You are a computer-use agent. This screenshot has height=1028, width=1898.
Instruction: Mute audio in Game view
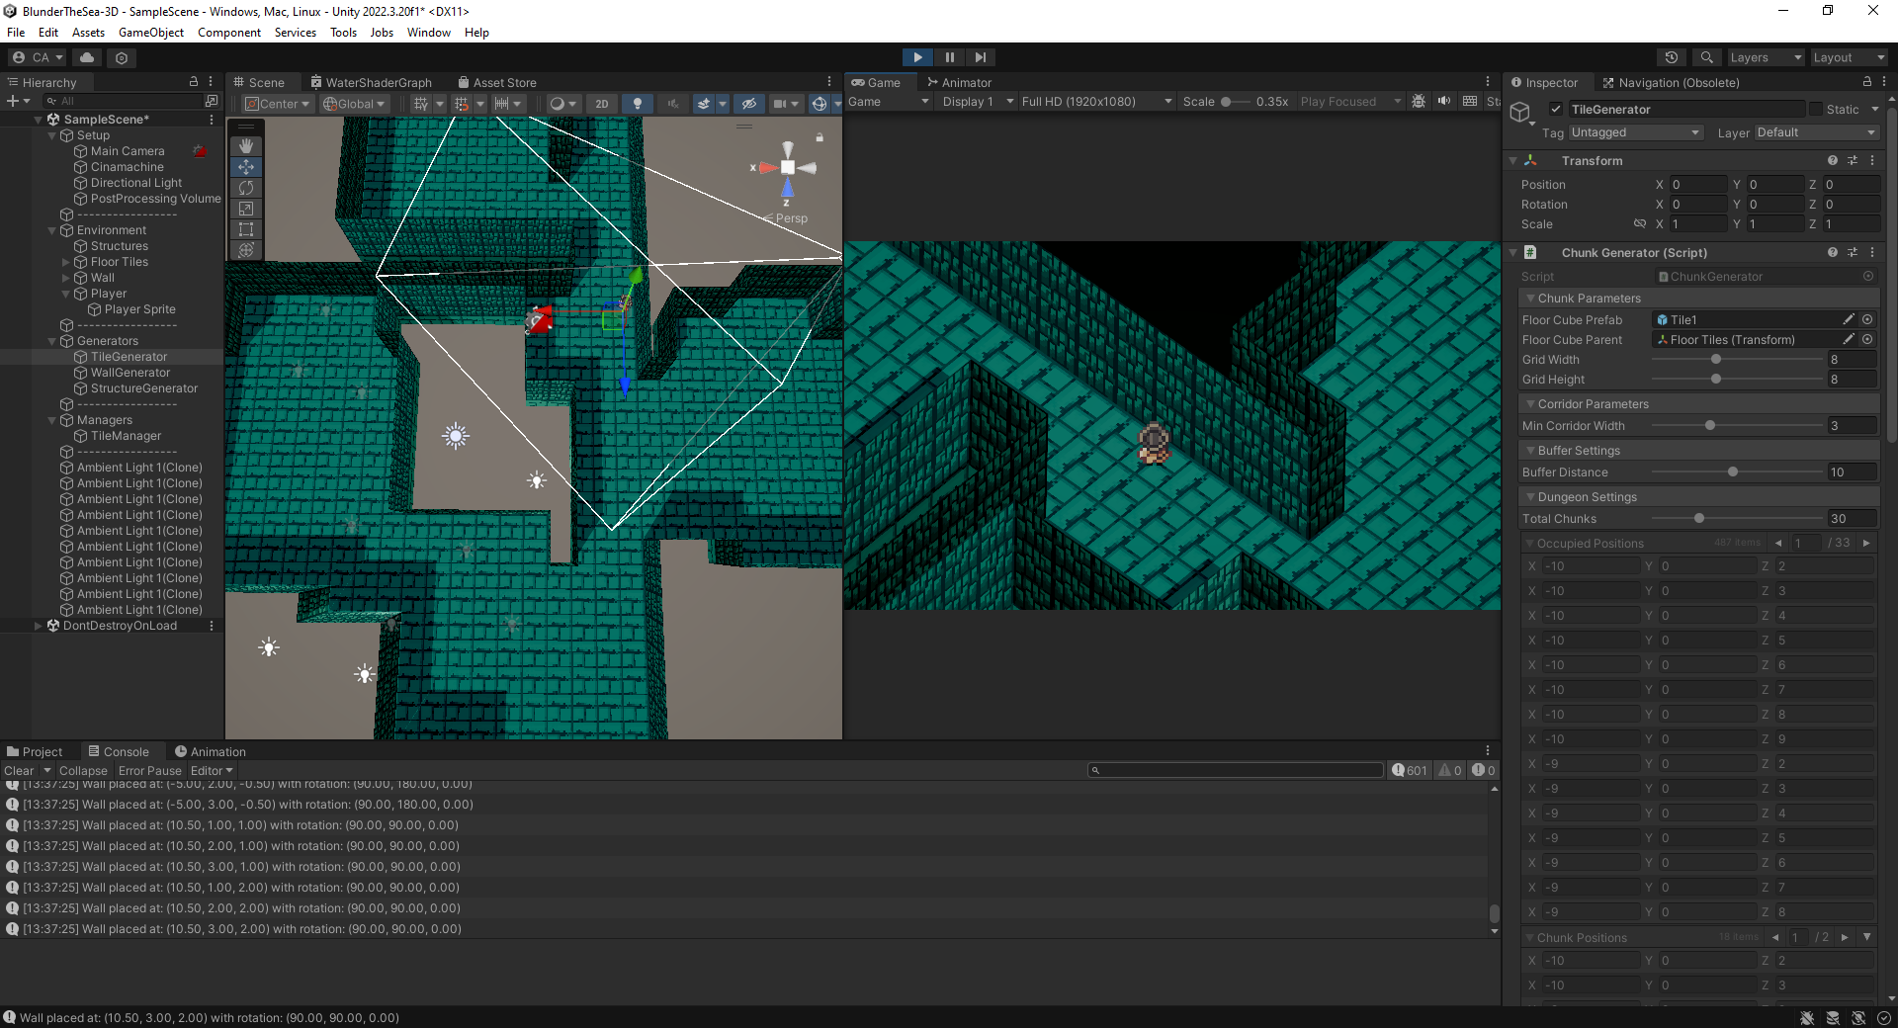tap(1444, 101)
